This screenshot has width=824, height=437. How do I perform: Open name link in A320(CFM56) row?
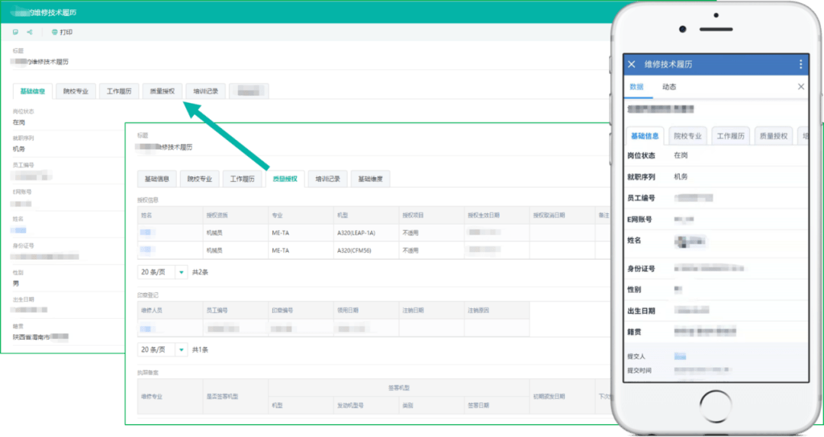tap(146, 250)
